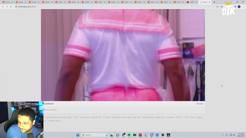The width and height of the screenshot is (246, 138).
Task: Open network settings from system tray
Action: (x=231, y=135)
